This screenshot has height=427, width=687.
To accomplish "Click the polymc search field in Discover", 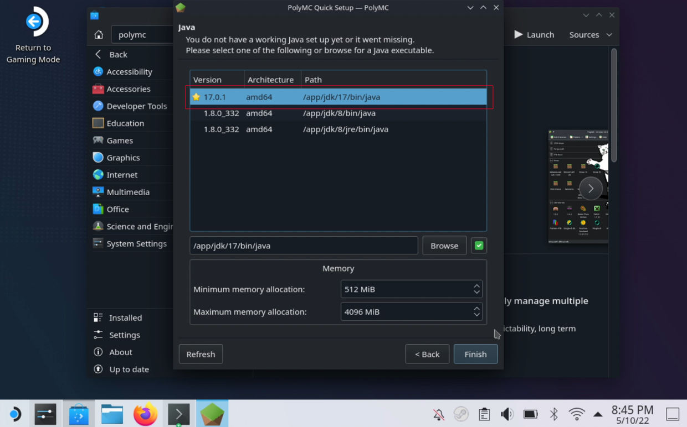I will click(142, 34).
